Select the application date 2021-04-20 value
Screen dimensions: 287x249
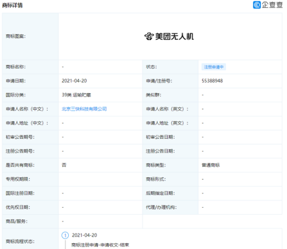tap(74, 81)
